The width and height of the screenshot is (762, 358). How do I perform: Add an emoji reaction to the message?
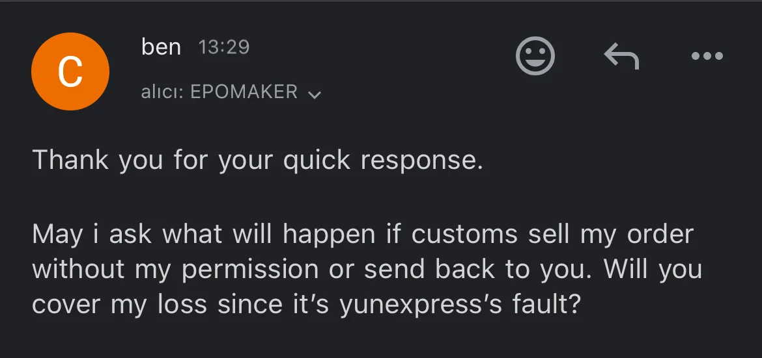tap(535, 55)
